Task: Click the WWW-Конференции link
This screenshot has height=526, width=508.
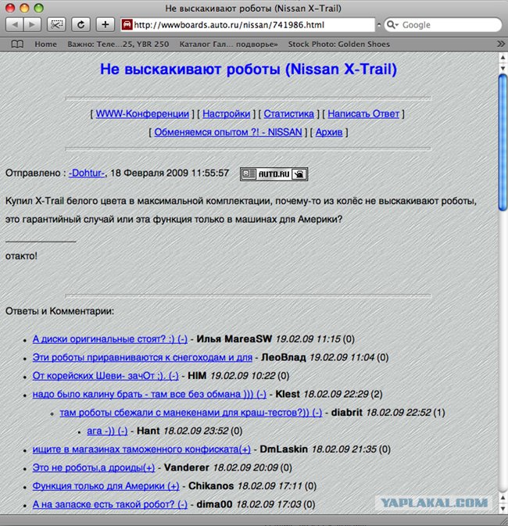Action: 142,113
